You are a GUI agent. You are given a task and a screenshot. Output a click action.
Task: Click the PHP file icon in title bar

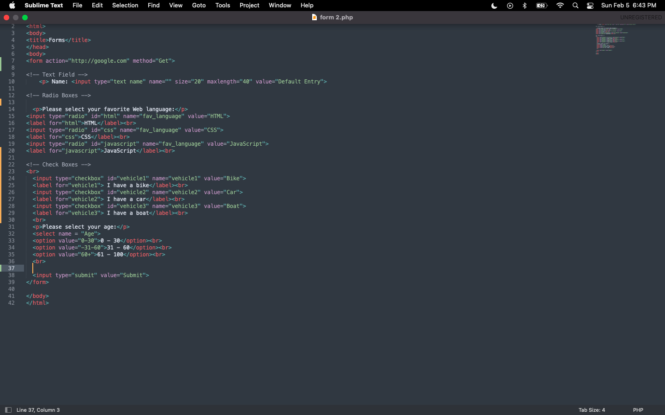coord(314,17)
